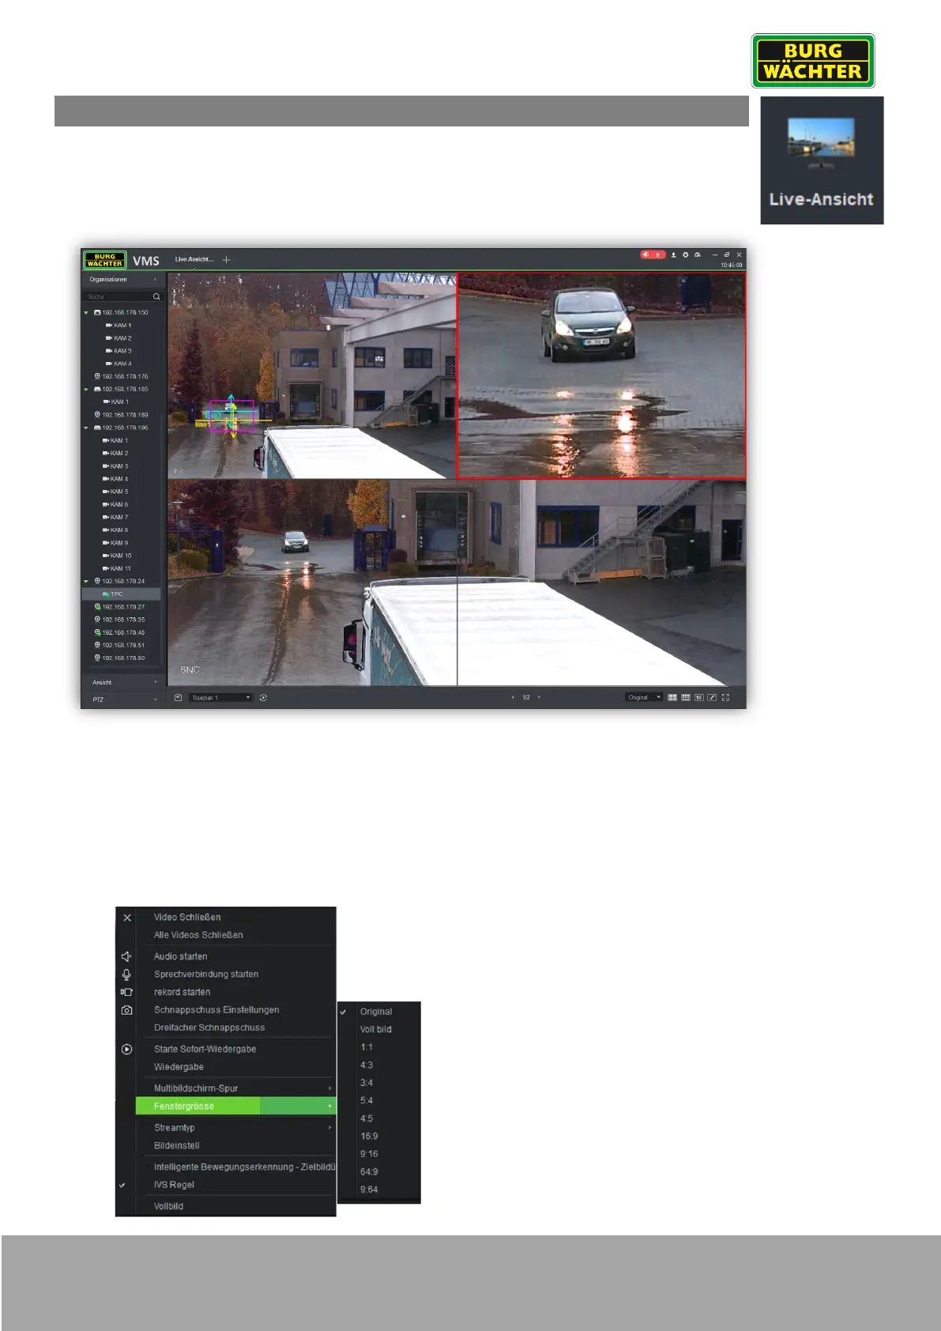Select the checked Original size option
The image size is (941, 1331).
point(376,1012)
